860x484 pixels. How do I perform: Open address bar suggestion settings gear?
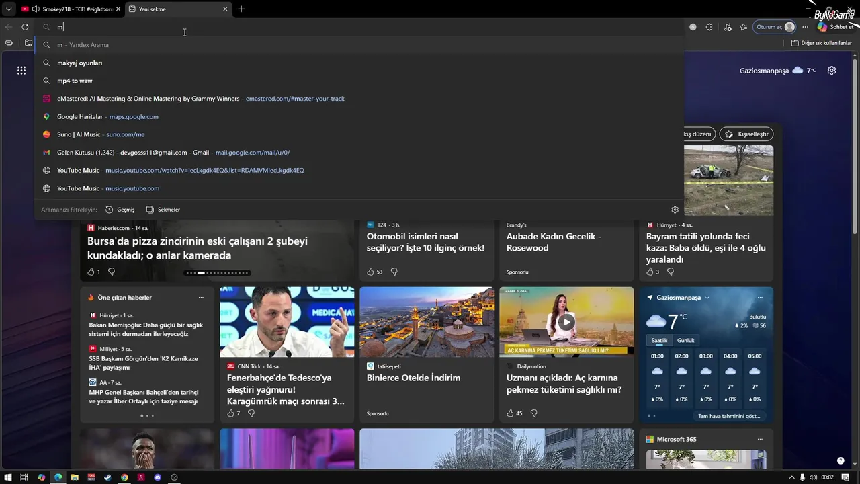[x=675, y=210]
